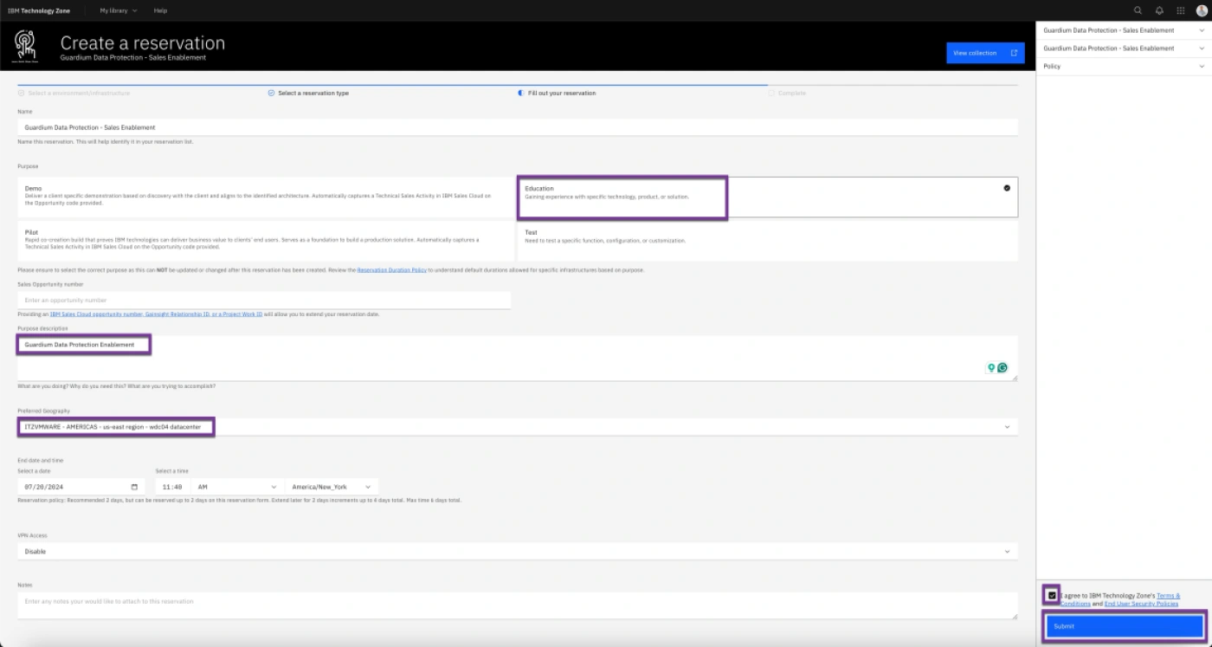1212x647 pixels.
Task: Expand the second Guardium Data Protection accordion
Action: 1124,49
